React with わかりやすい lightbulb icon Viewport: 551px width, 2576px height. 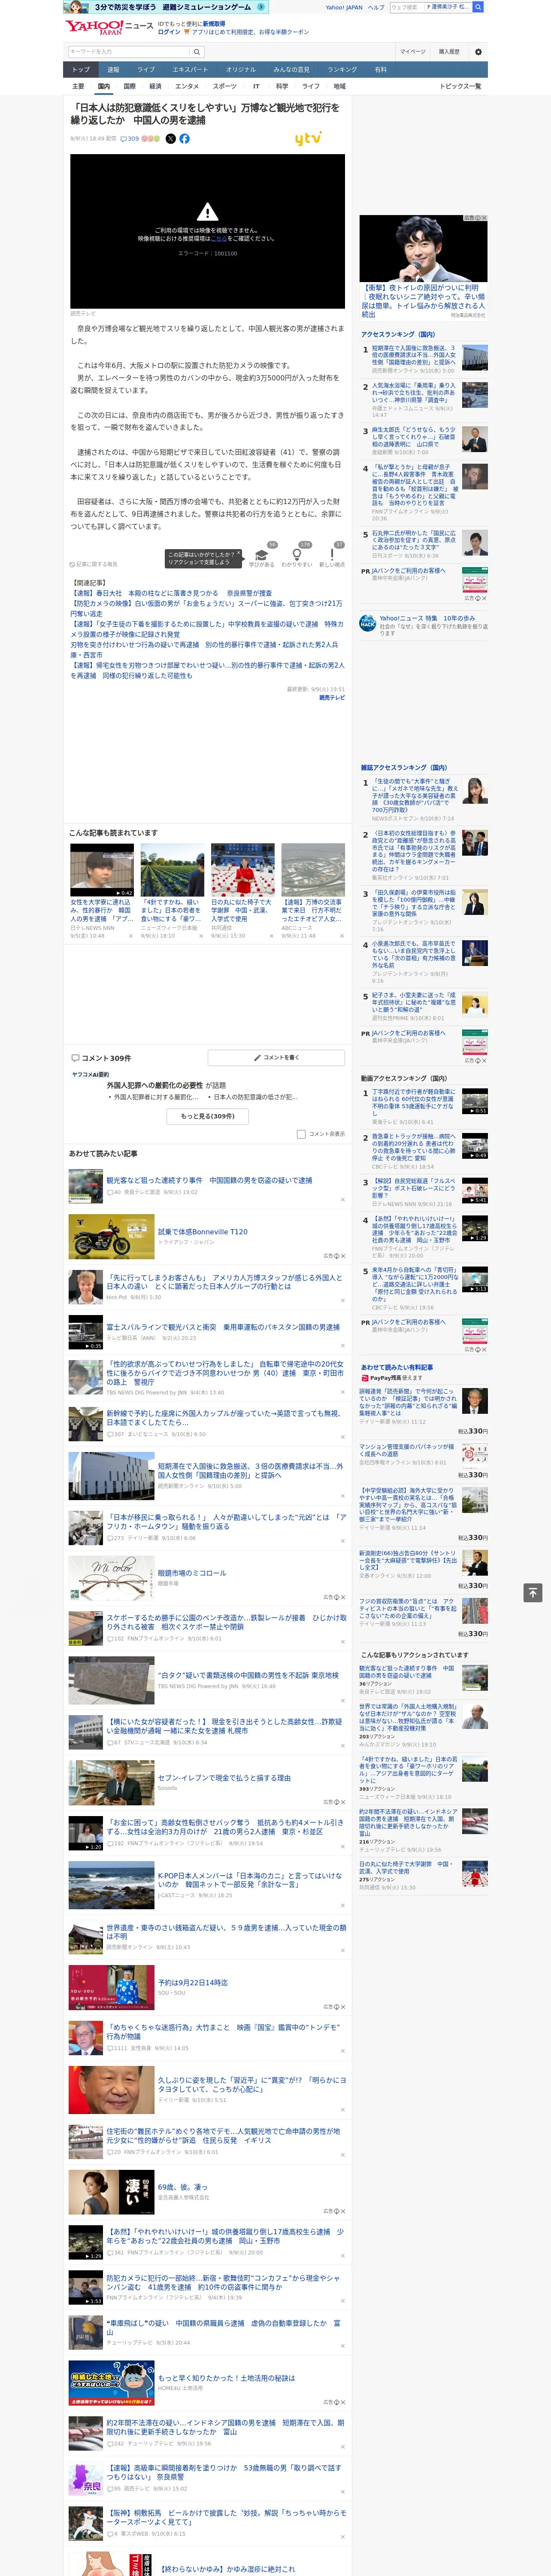(296, 555)
